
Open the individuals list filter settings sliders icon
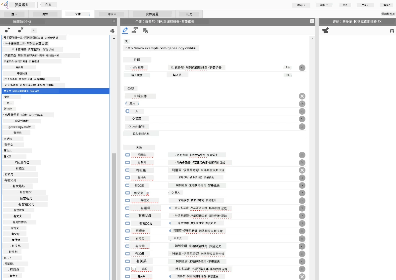[112, 31]
